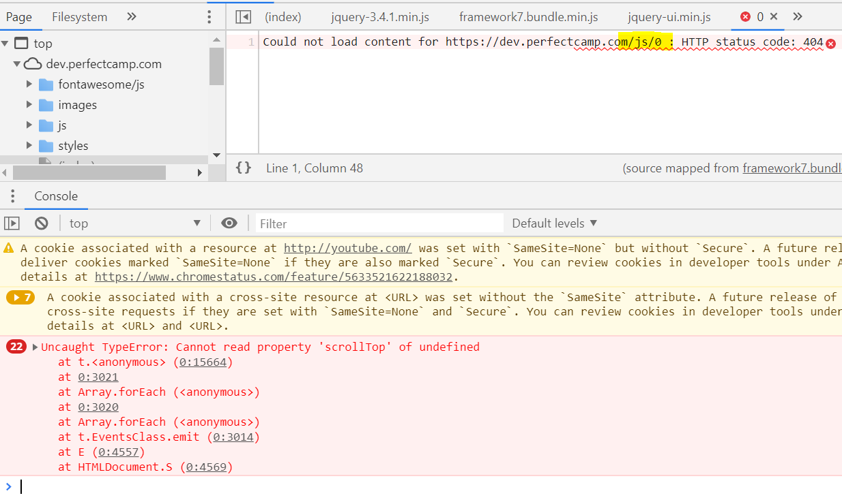Create a live expression with eye icon
Image resolution: width=842 pixels, height=500 pixels.
(229, 223)
